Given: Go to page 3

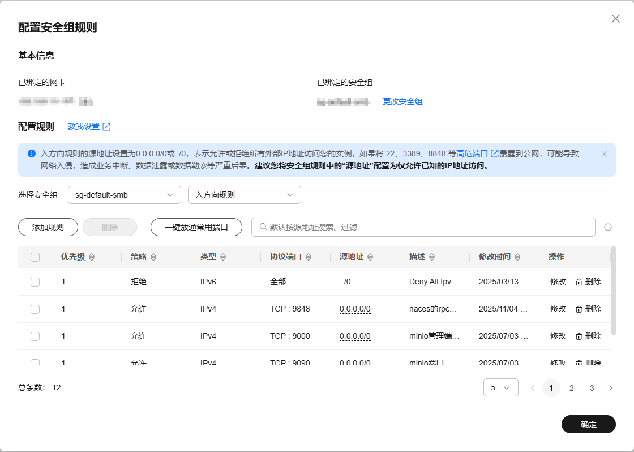Looking at the screenshot, I should point(592,388).
